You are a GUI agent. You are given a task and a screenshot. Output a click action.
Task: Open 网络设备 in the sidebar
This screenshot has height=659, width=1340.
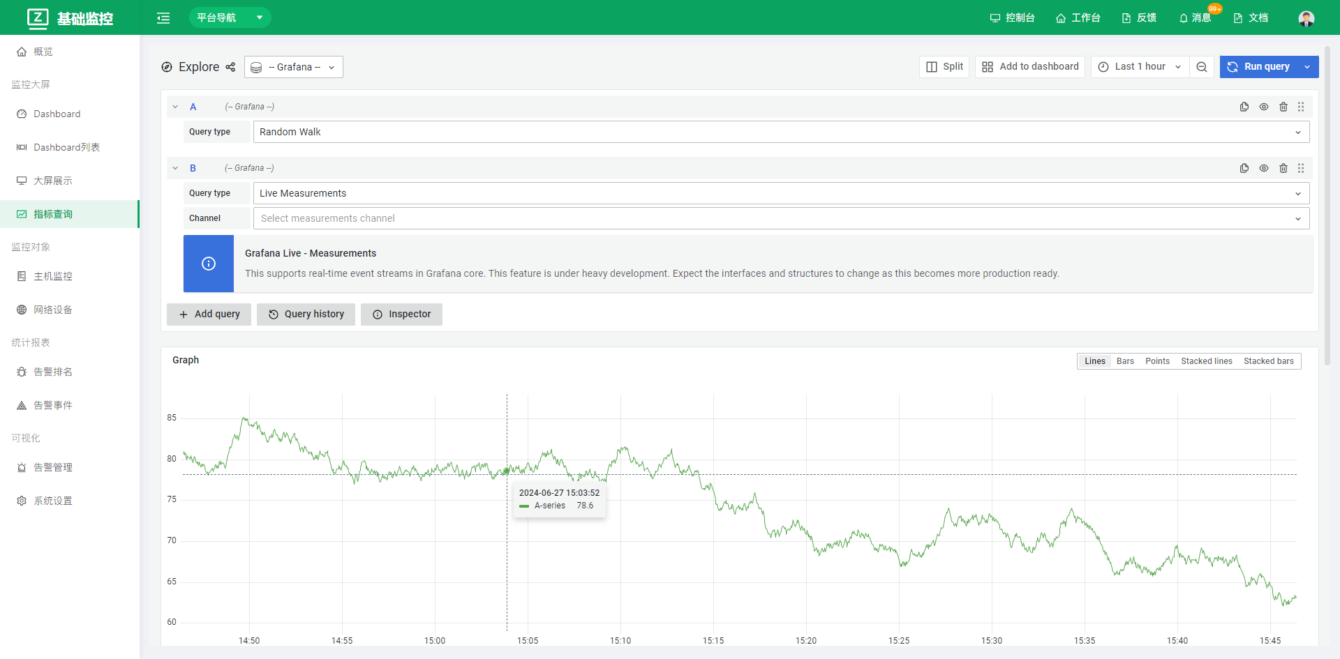click(x=70, y=310)
